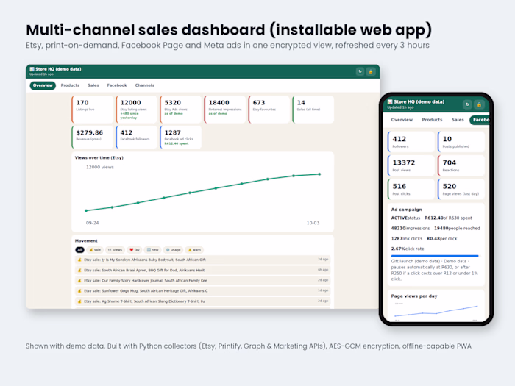The height and width of the screenshot is (386, 515).
Task: Open the $279.86 Revenue (gross) card
Action: coord(92,137)
